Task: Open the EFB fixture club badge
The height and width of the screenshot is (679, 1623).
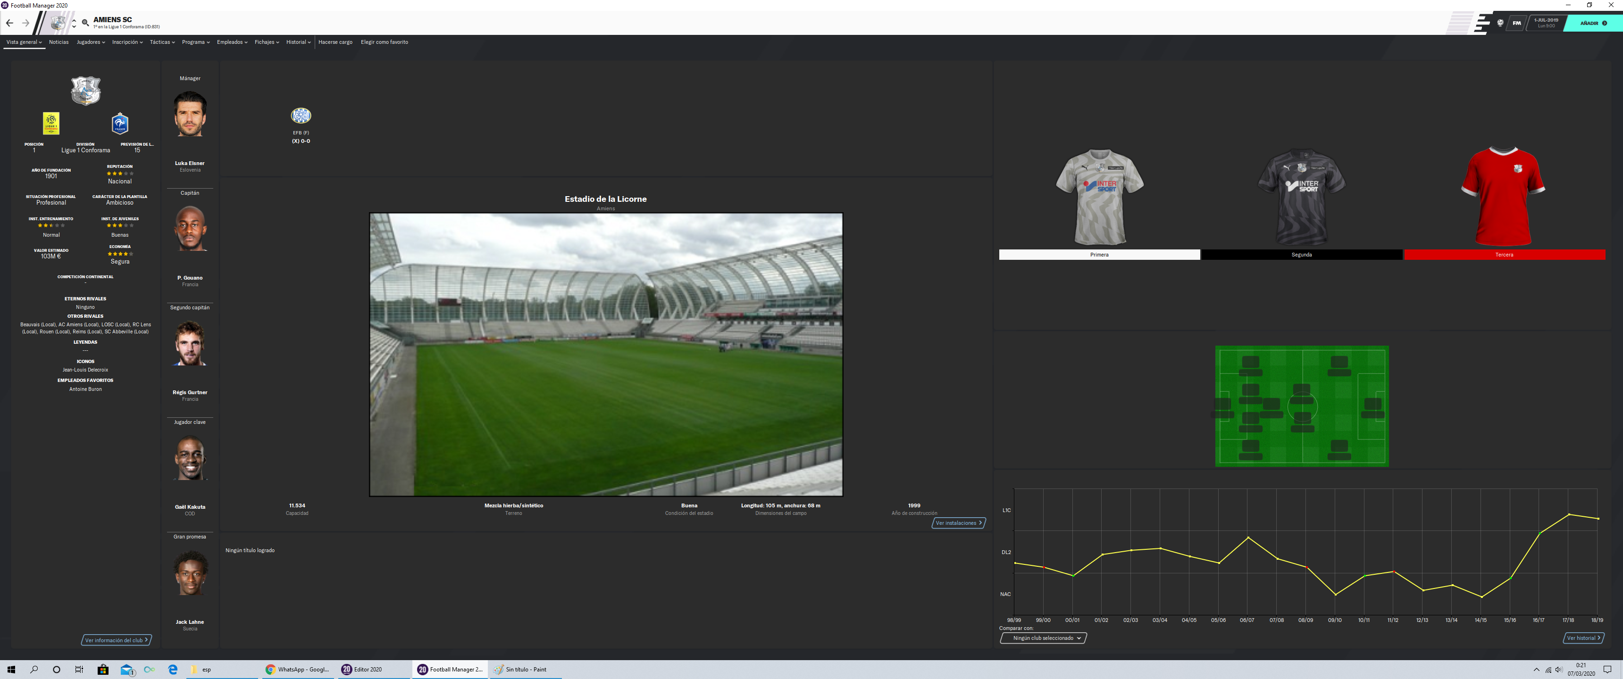Action: click(301, 116)
